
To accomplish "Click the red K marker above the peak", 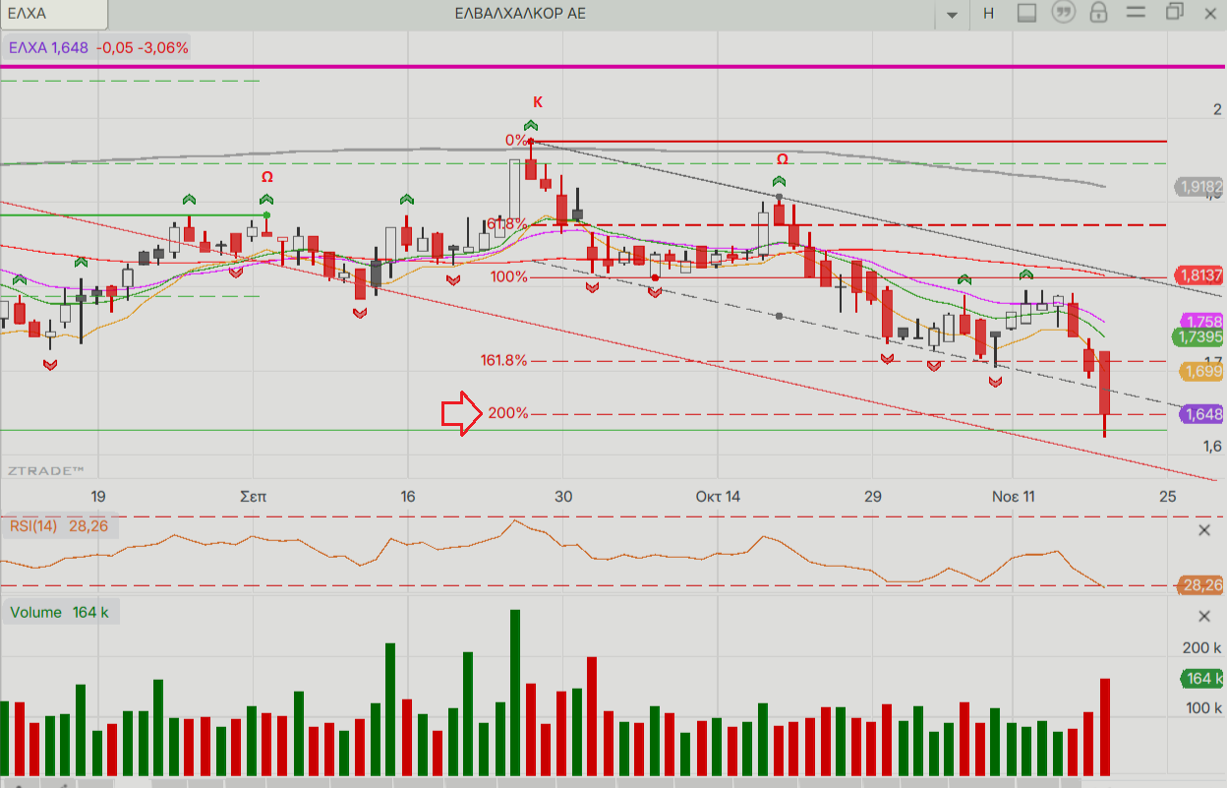I will [538, 101].
